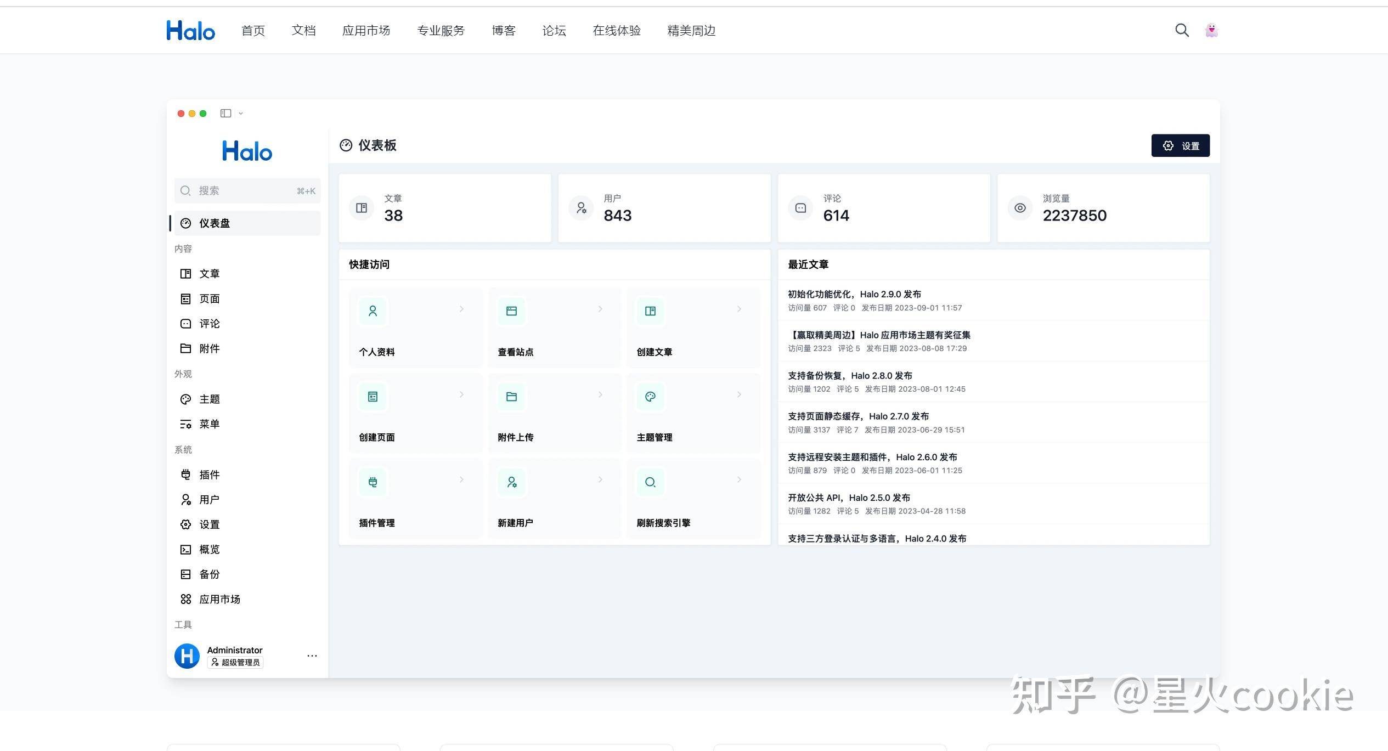The width and height of the screenshot is (1388, 751).
Task: Click the 插件管理 plug icon in quick access
Action: (x=373, y=482)
